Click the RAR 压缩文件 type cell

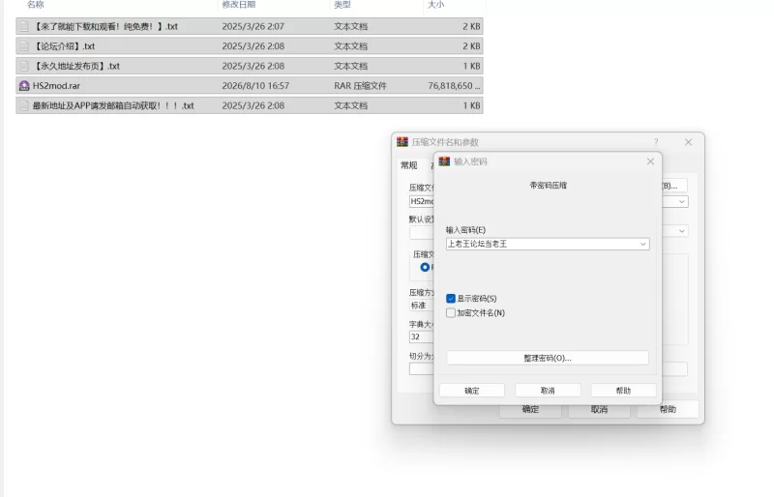(360, 86)
